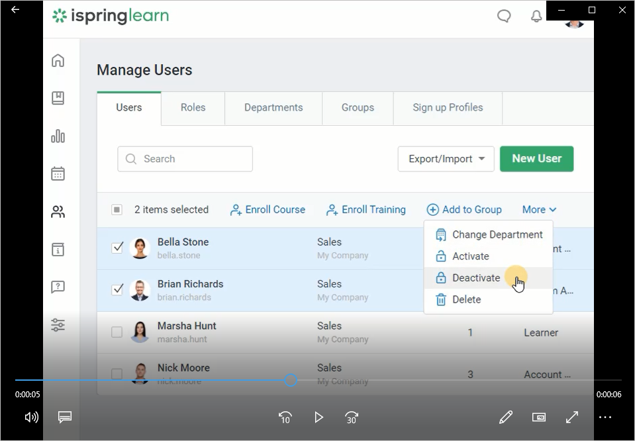The height and width of the screenshot is (441, 635).
Task: Switch to the Roles tab
Action: coord(193,108)
